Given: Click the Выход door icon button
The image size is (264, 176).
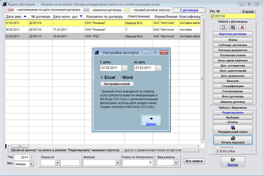Looking at the screenshot, I should 233,162.
